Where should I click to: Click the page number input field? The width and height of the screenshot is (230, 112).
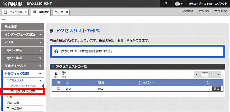click(205, 74)
